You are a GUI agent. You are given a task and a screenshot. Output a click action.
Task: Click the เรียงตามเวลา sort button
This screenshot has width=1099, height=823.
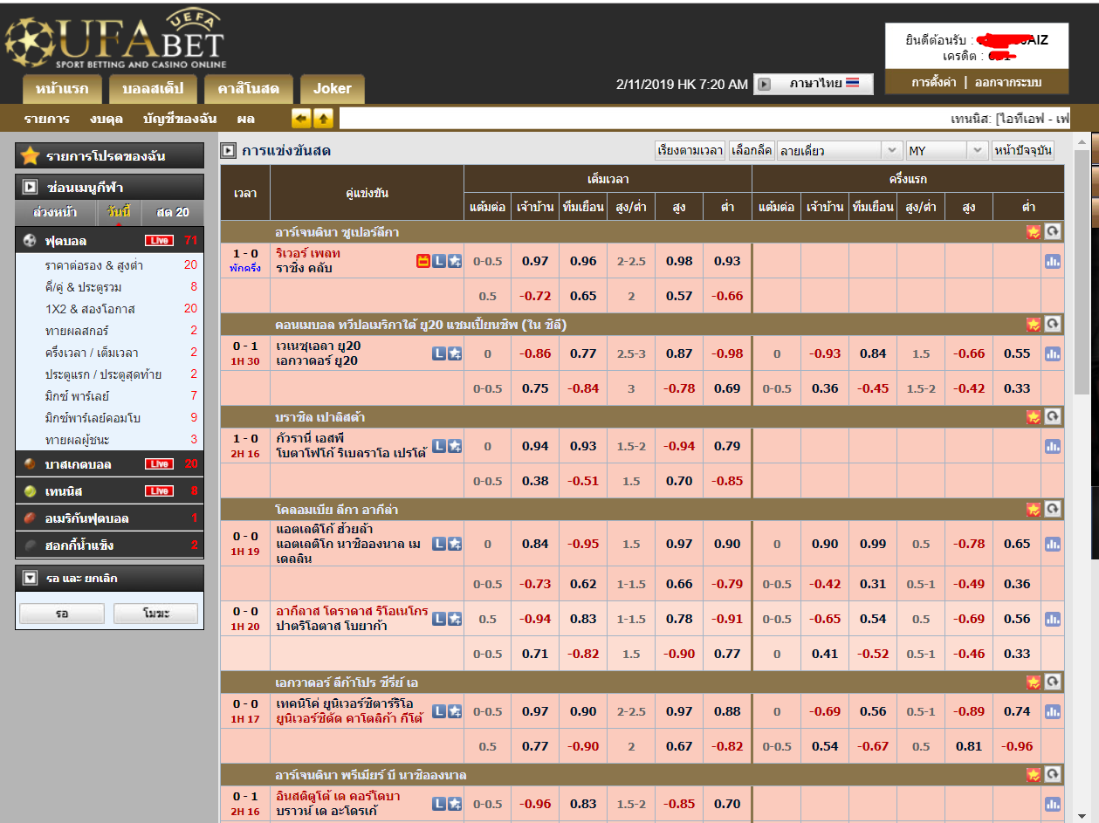[690, 151]
